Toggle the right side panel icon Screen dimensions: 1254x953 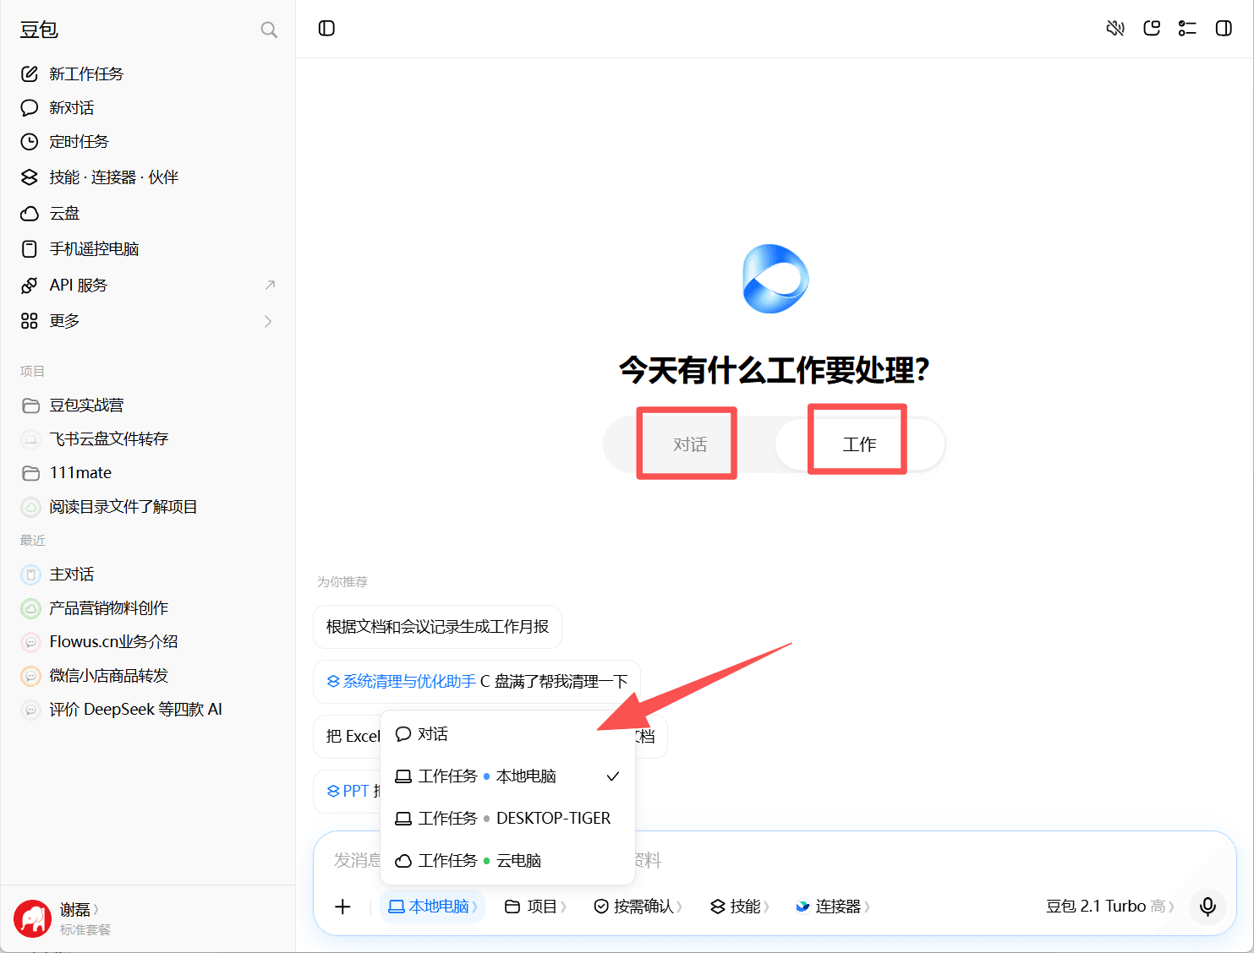pyautogui.click(x=1224, y=29)
